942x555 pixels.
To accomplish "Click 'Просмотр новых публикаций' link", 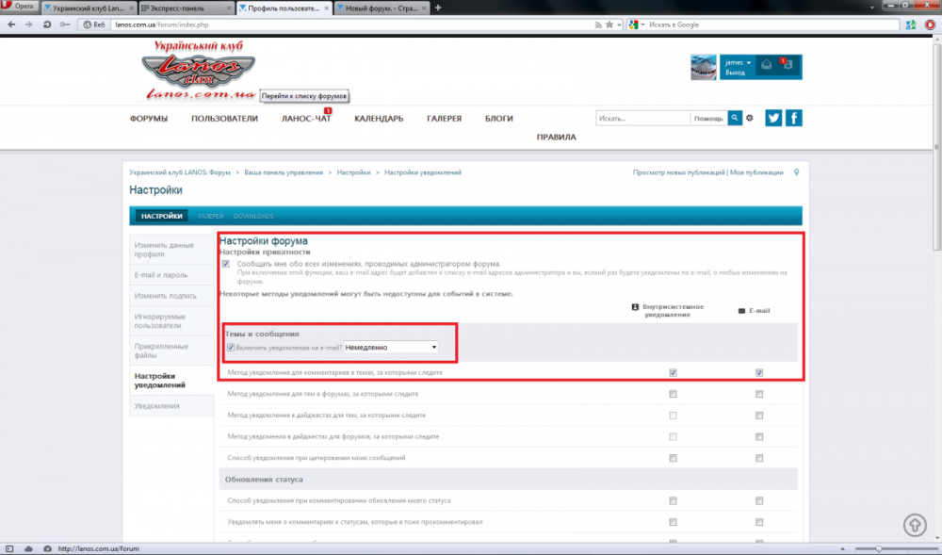I will pyautogui.click(x=678, y=172).
